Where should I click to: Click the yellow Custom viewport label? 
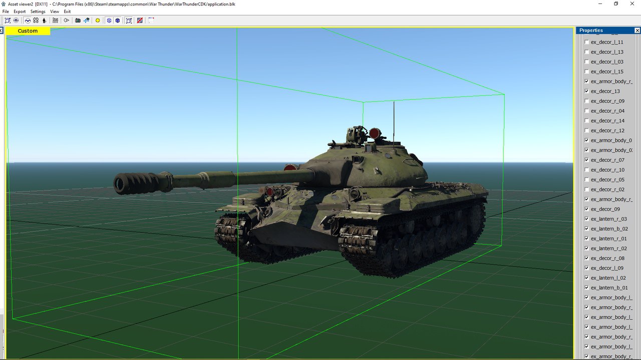(28, 31)
